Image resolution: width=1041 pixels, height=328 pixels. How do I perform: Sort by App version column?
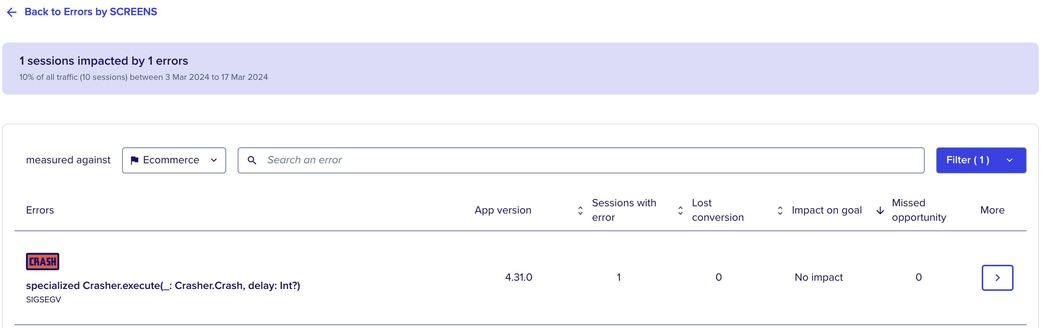tap(580, 211)
